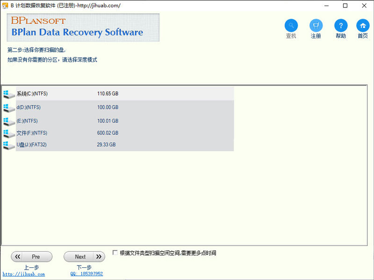This screenshot has width=374, height=280.
Task: Click the 100.00 GB size value
Action: point(108,107)
